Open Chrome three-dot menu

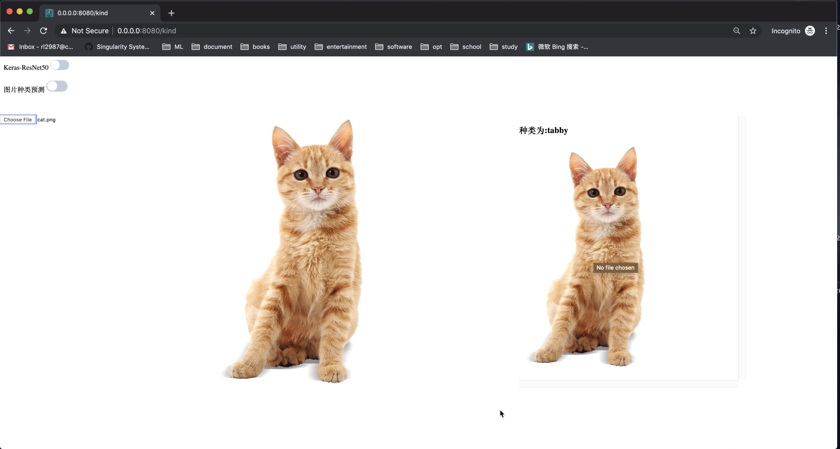click(826, 31)
